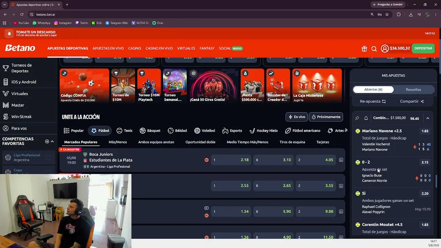Open the Chrome media control icon
Viewport: 441px width, 248px height.
419,14
